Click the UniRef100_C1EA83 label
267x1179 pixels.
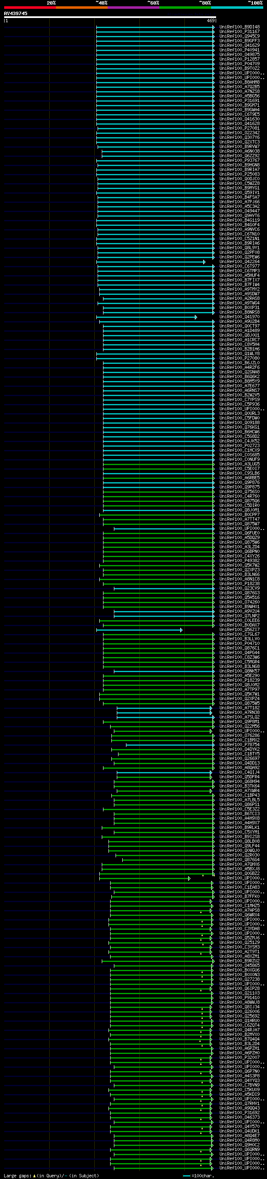click(239, 887)
